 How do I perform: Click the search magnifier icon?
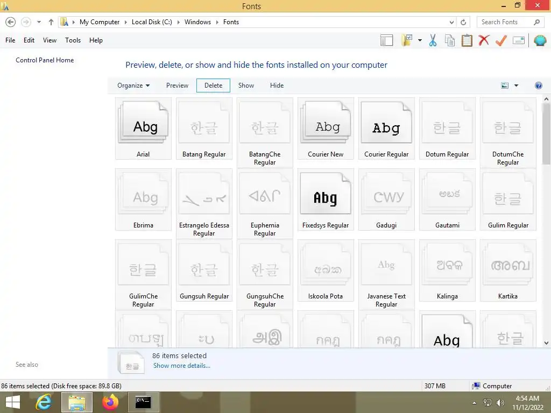point(536,22)
